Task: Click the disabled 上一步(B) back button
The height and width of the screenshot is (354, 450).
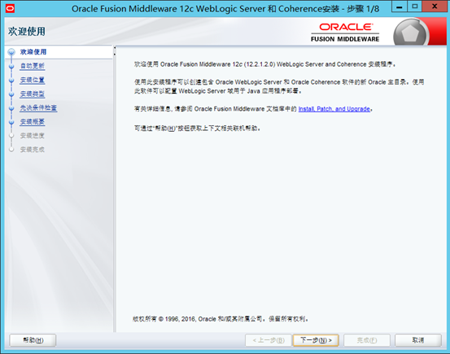Action: 269,340
